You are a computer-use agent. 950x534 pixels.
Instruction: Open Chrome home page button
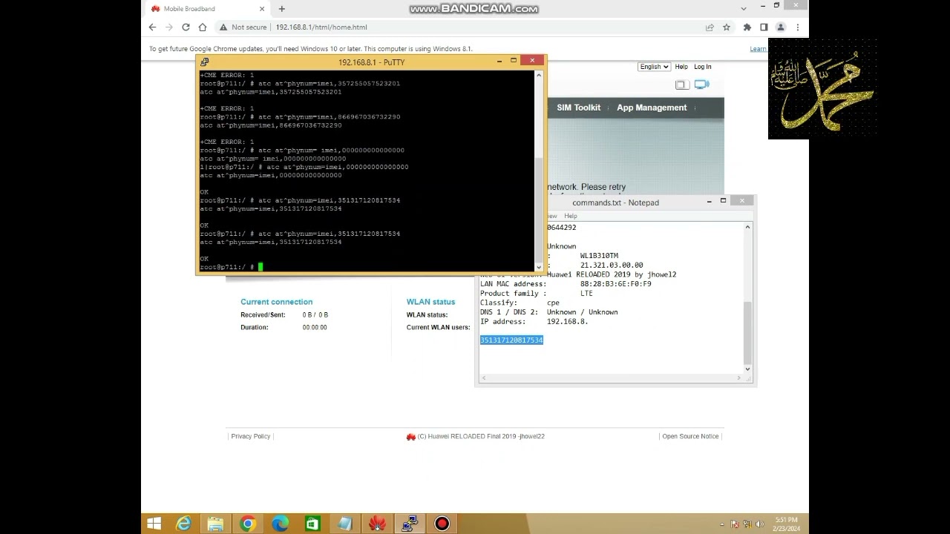coord(203,27)
